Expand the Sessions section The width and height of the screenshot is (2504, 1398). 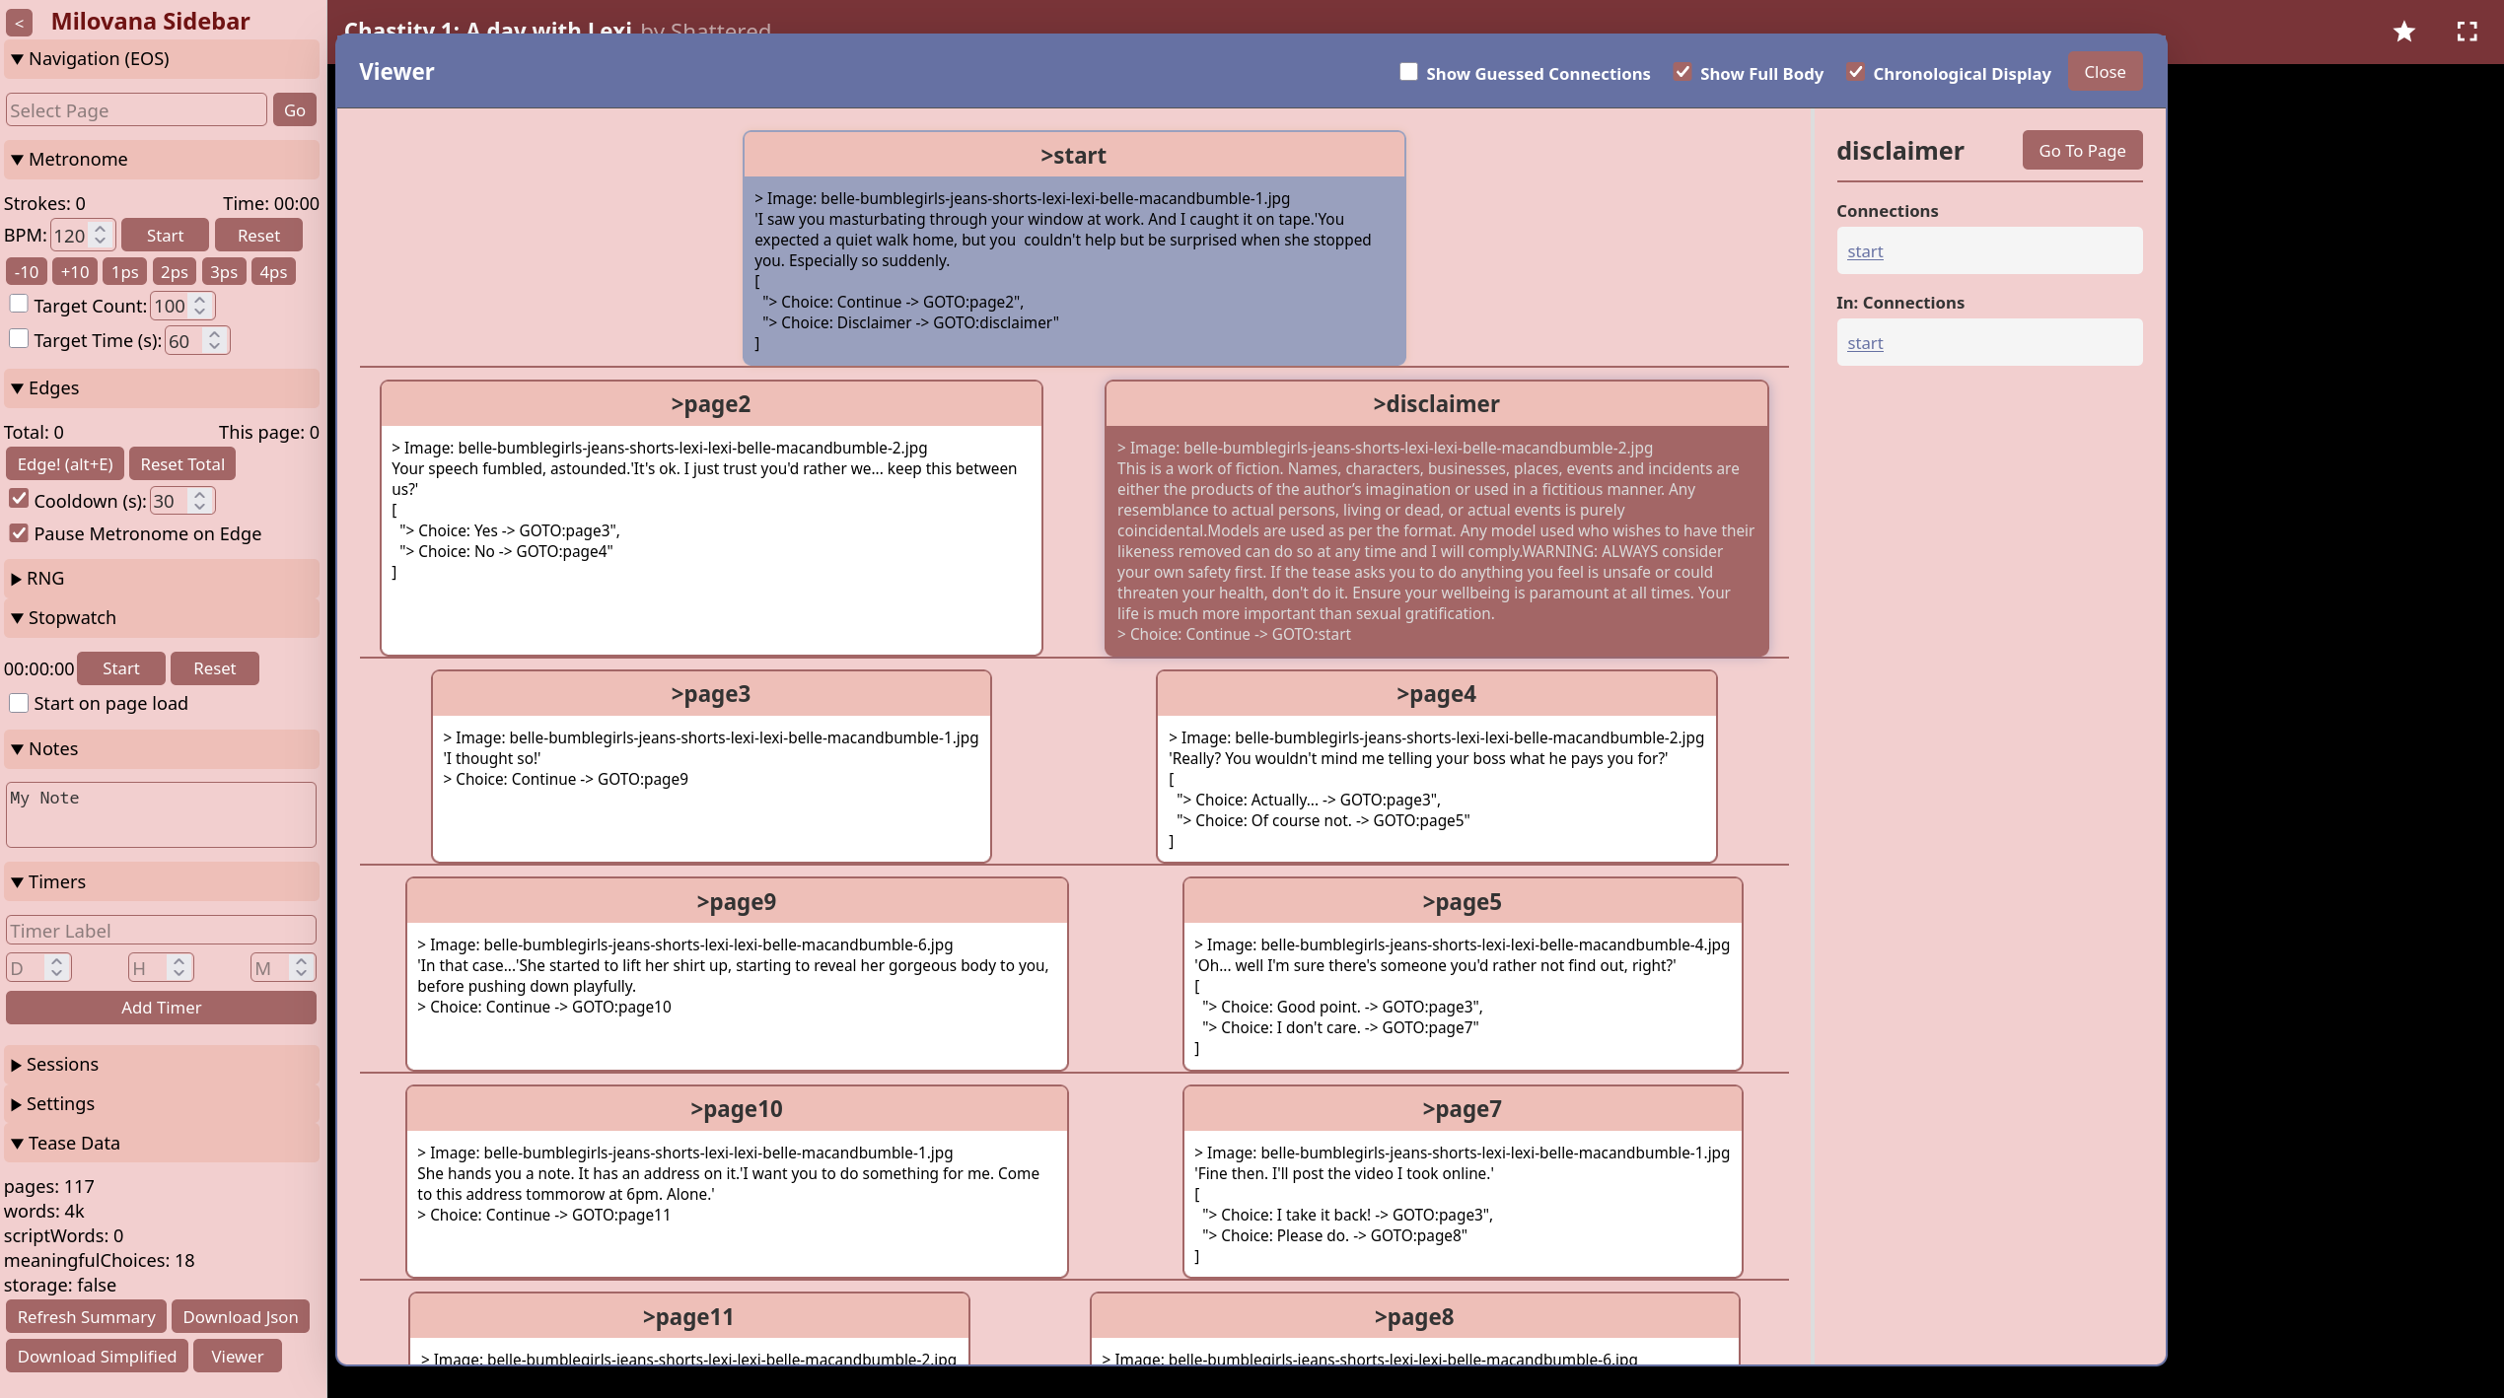point(162,1065)
